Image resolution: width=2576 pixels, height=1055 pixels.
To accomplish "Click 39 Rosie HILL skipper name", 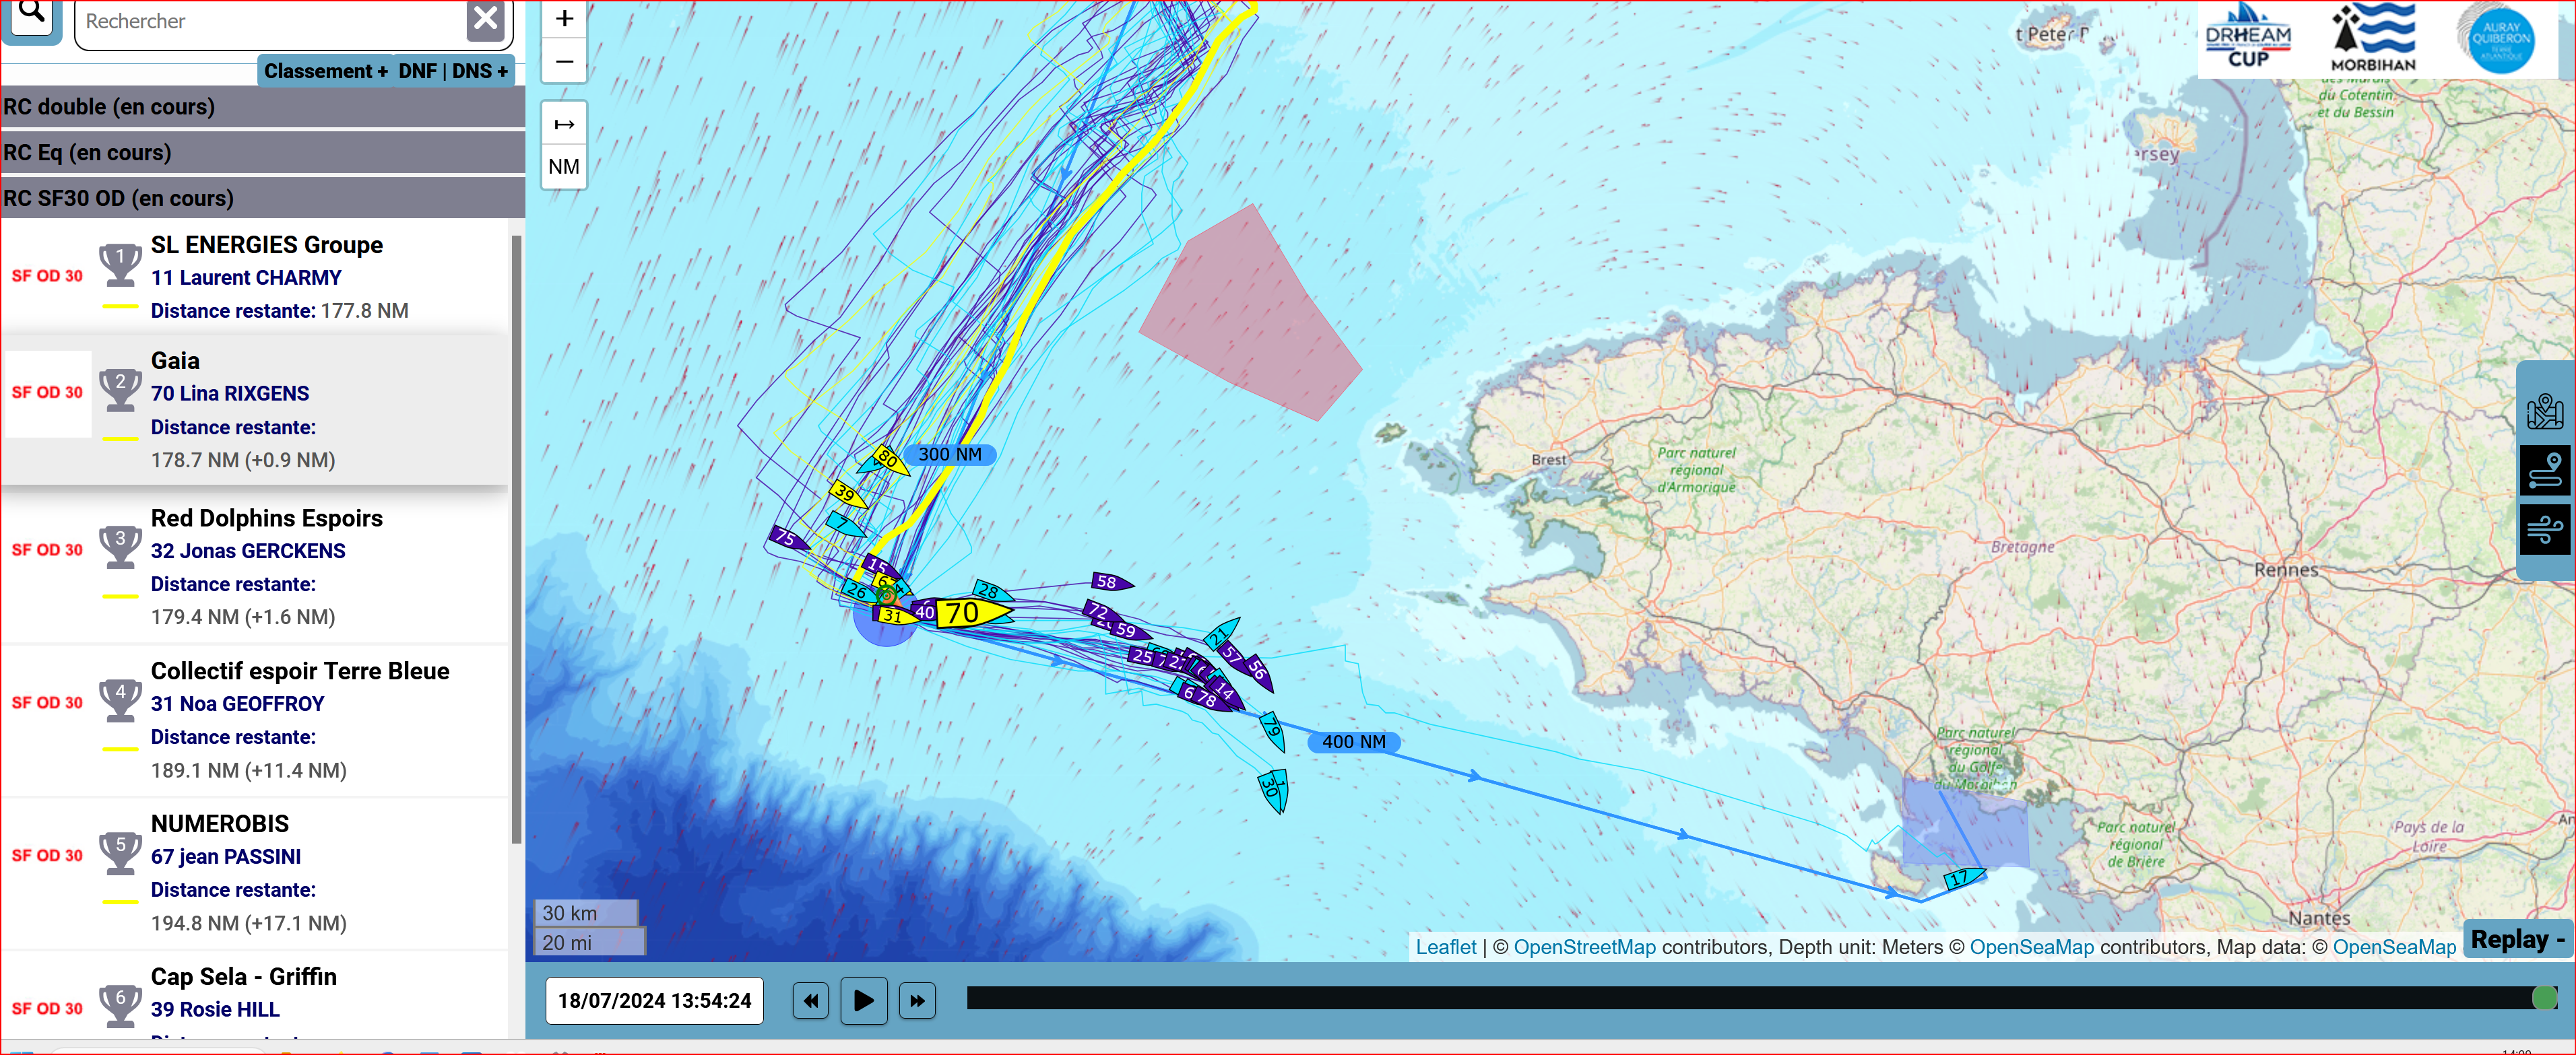I will tap(215, 1009).
